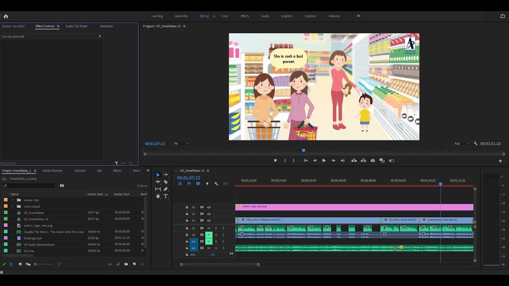This screenshot has width=509, height=286.
Task: Click orange label swatch of scenes clips
Action: 6,200
